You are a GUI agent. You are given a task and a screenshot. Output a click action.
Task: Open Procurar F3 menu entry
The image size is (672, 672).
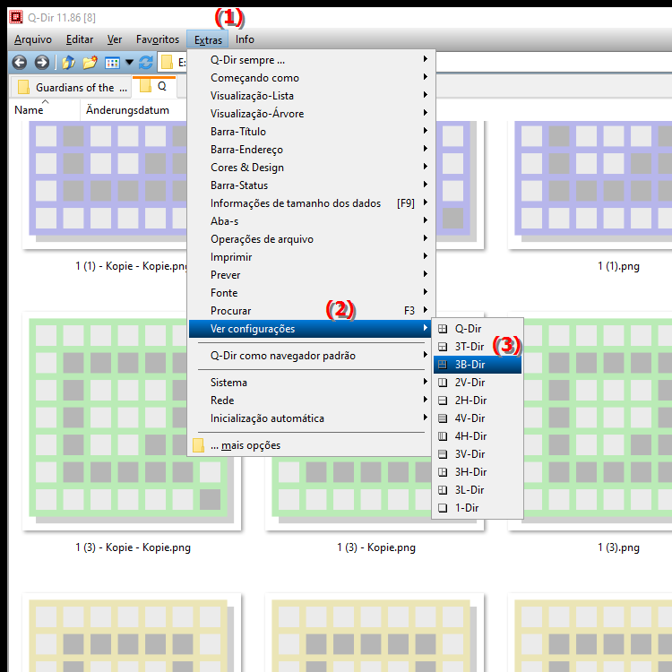pos(311,311)
